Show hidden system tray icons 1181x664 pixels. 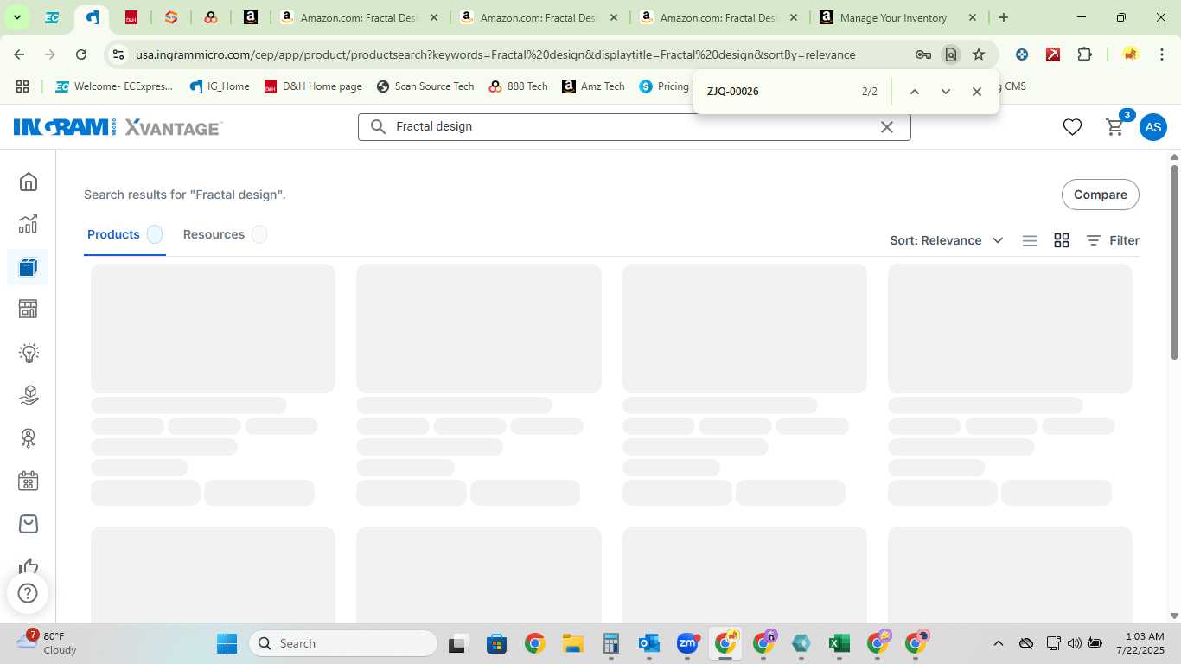998,643
